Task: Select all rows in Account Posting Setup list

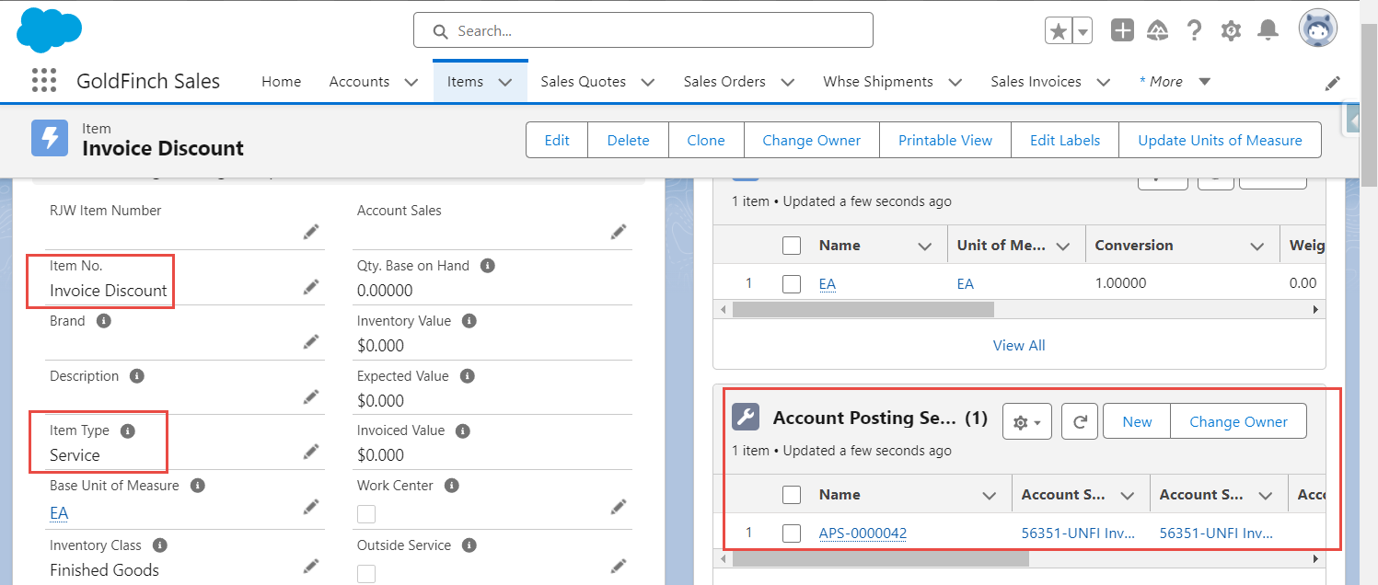Action: click(792, 495)
